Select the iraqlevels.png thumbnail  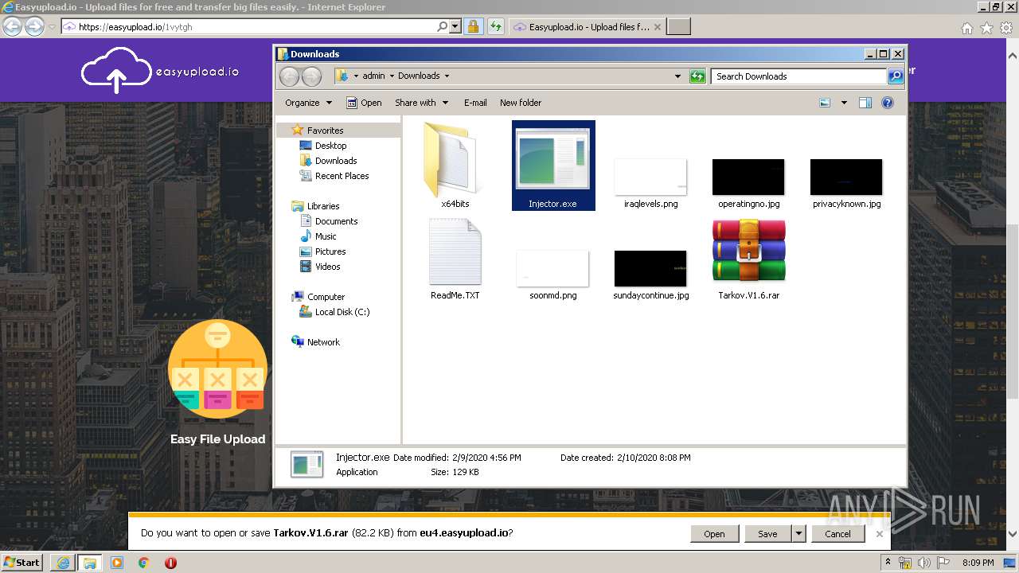tap(650, 177)
